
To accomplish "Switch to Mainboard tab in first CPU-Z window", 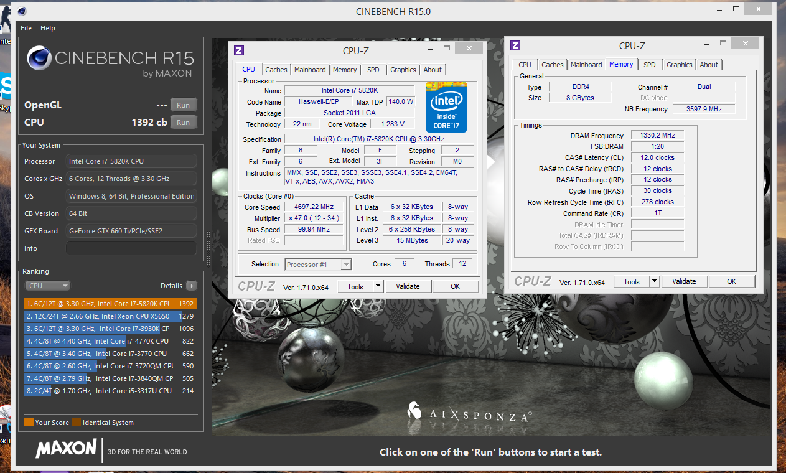I will point(310,70).
